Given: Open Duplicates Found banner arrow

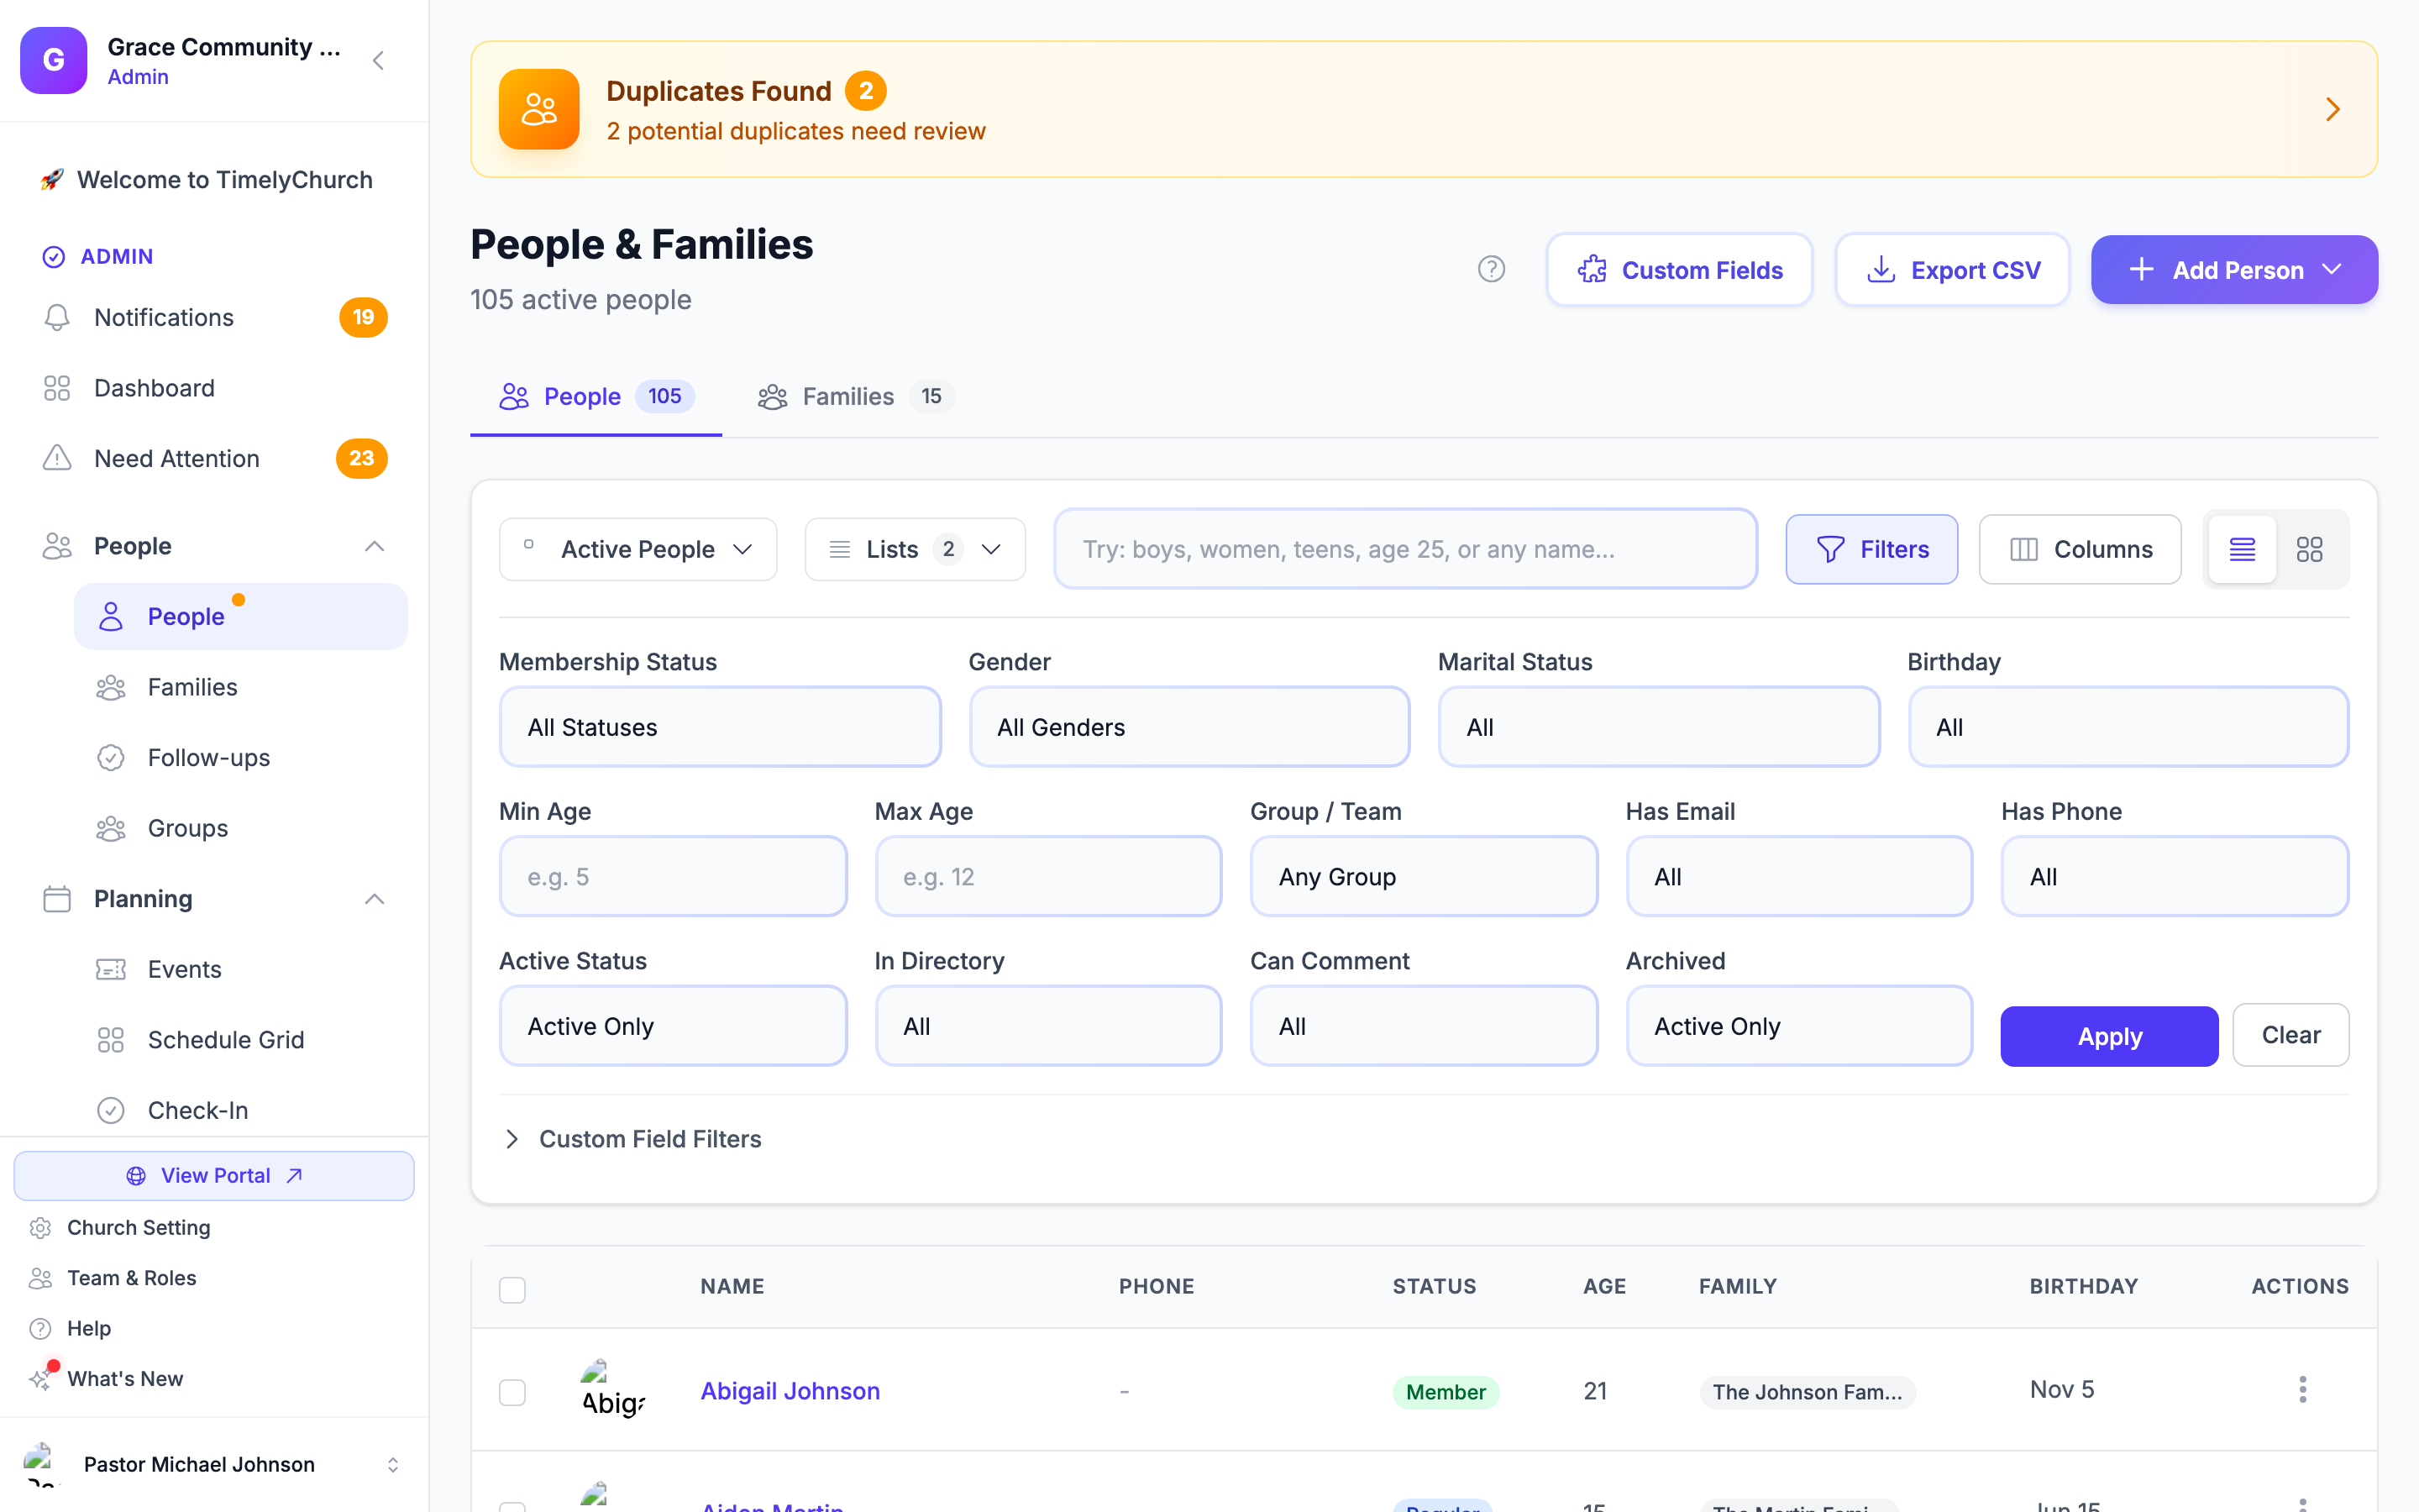Looking at the screenshot, I should coord(2332,109).
